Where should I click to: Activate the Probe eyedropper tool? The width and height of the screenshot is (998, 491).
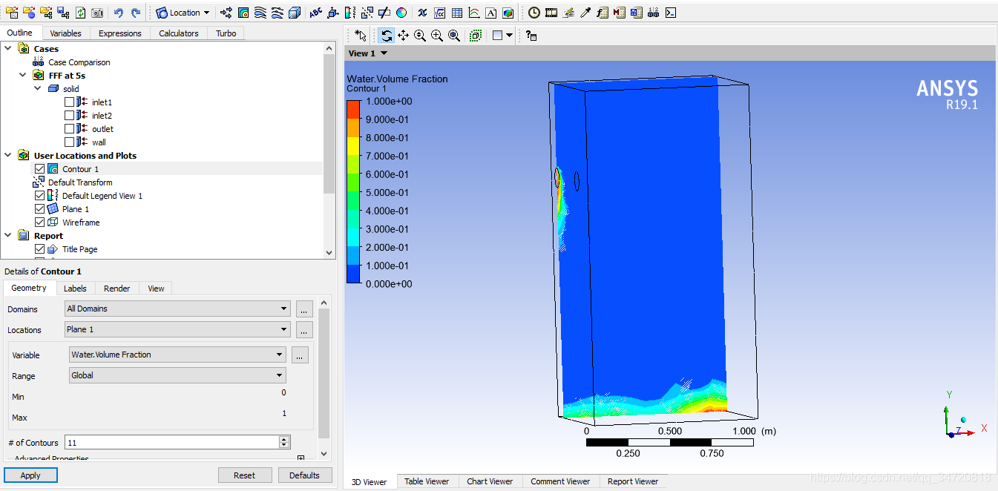585,13
